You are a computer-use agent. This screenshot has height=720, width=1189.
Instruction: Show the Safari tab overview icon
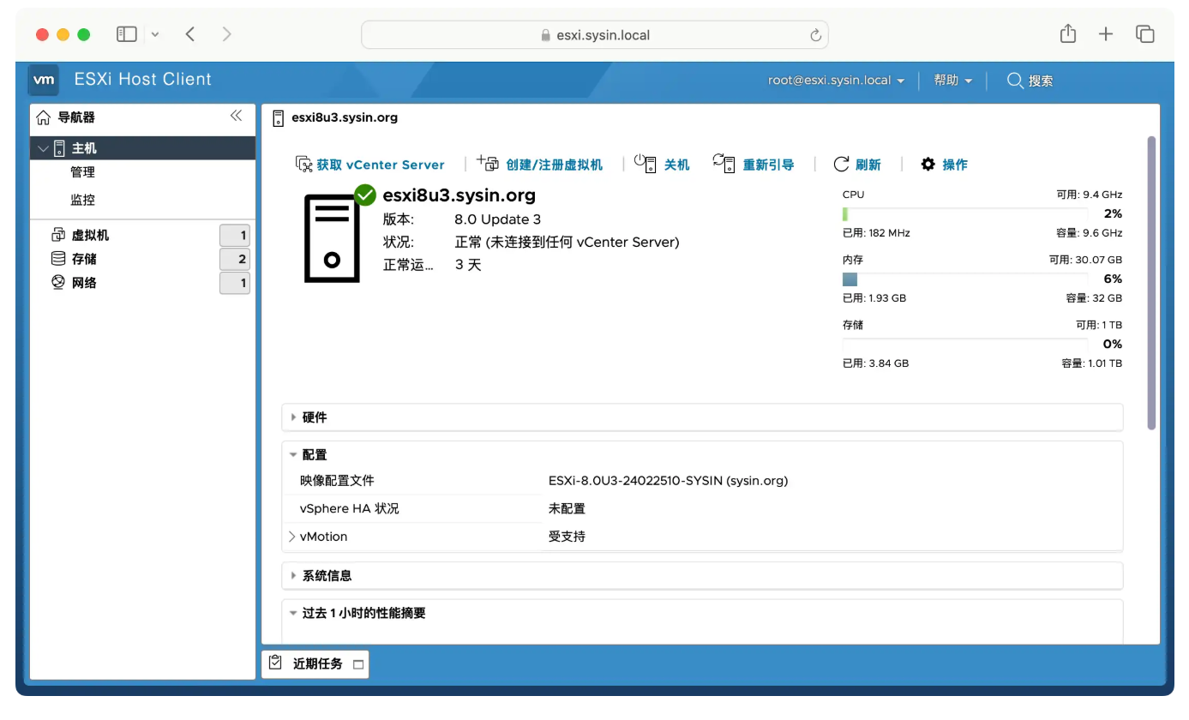coord(1145,34)
